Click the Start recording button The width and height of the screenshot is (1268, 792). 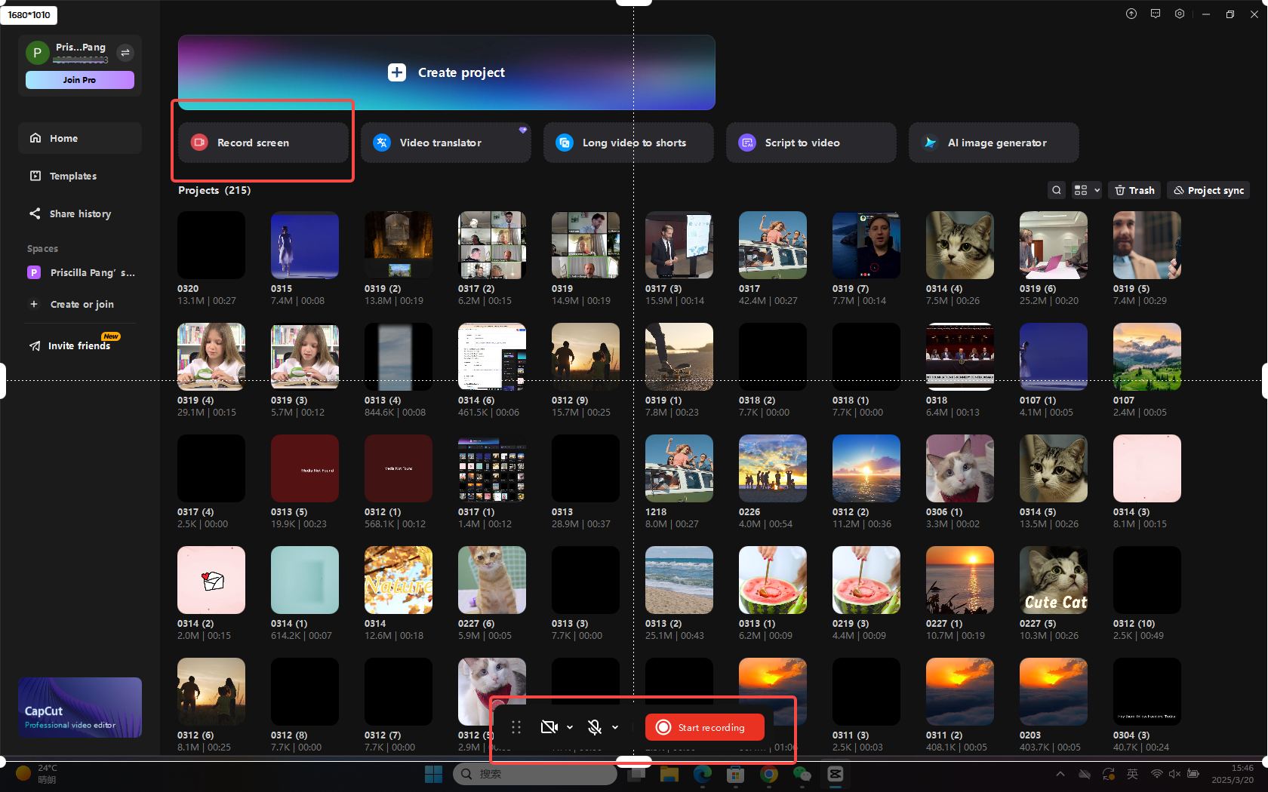(x=705, y=727)
